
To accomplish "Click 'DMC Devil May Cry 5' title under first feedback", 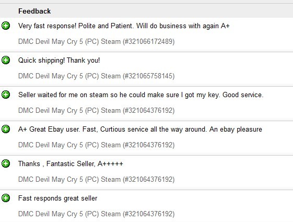I will 51,41.
